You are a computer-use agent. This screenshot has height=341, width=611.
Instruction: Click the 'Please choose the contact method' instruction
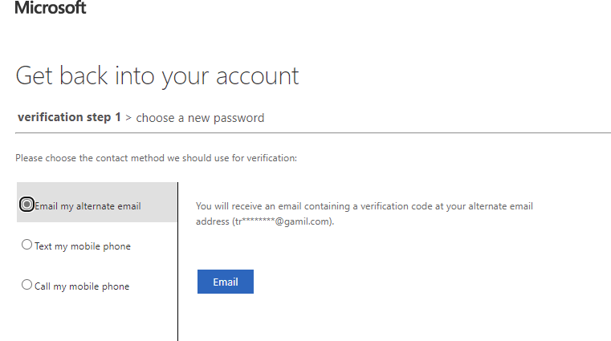[x=157, y=158]
